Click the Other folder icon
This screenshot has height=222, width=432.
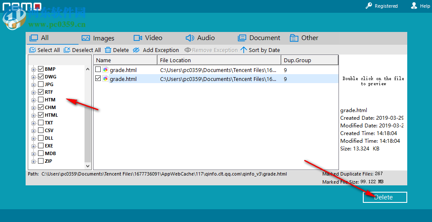tap(294, 38)
